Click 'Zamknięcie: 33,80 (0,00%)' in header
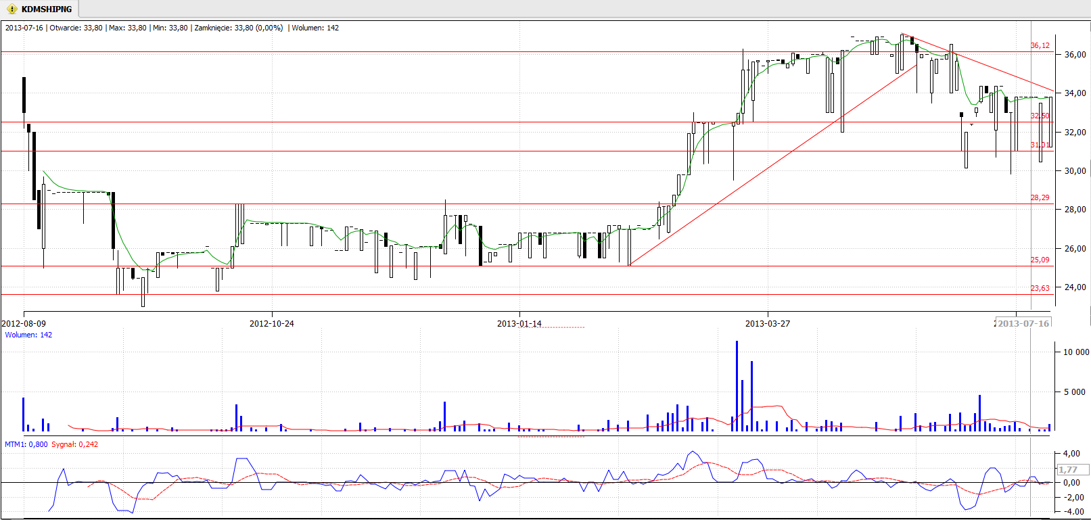 click(239, 28)
